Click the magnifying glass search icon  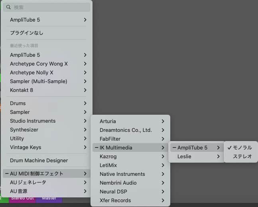(8, 7)
